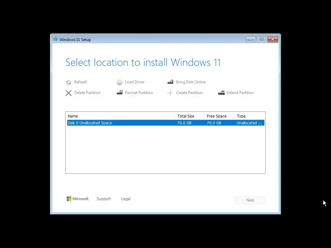Click the Extend Partition label
The width and height of the screenshot is (331, 248).
240,93
